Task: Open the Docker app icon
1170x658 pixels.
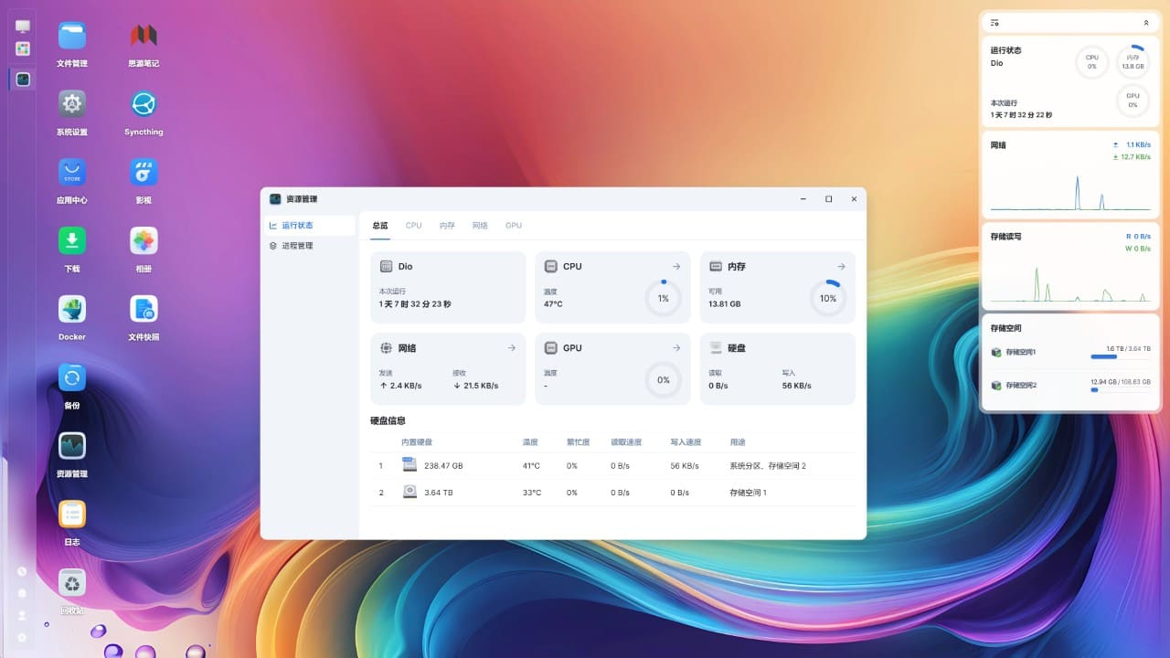Action: (72, 310)
